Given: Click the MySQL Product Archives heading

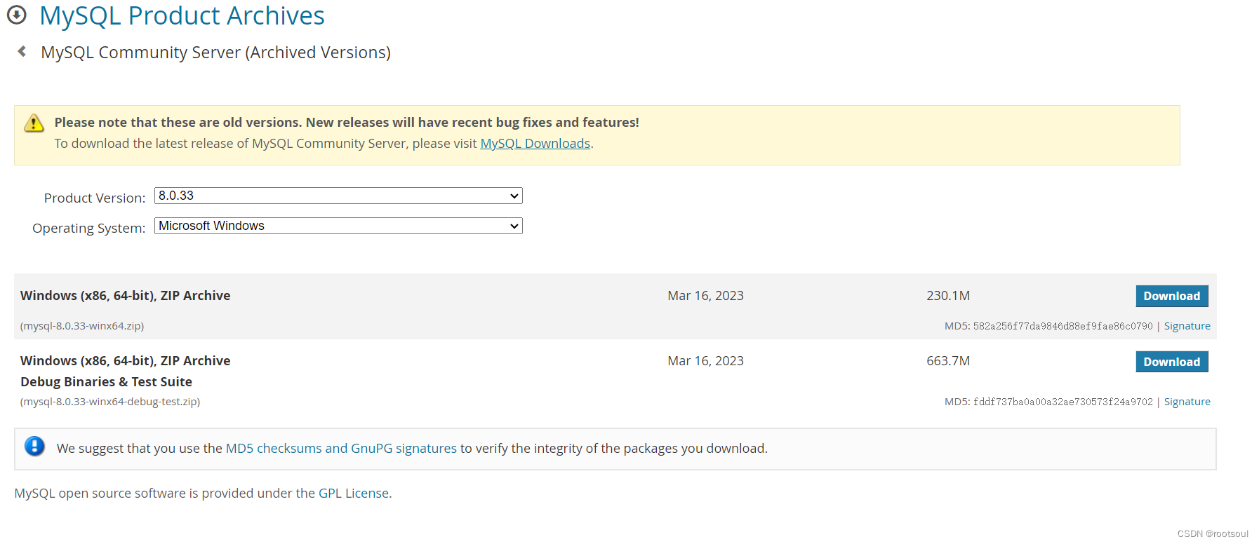Looking at the screenshot, I should coord(182,15).
